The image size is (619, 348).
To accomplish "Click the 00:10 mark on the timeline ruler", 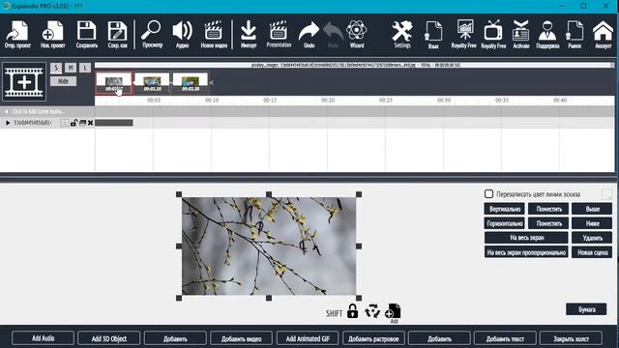I will [x=212, y=101].
